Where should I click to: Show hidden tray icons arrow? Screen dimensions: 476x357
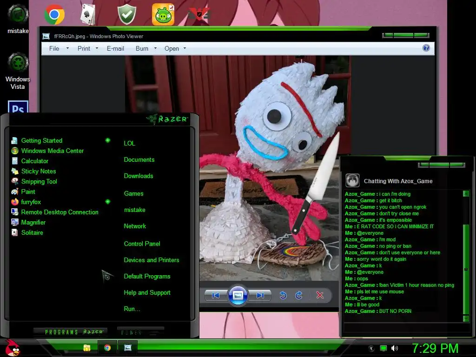point(371,349)
